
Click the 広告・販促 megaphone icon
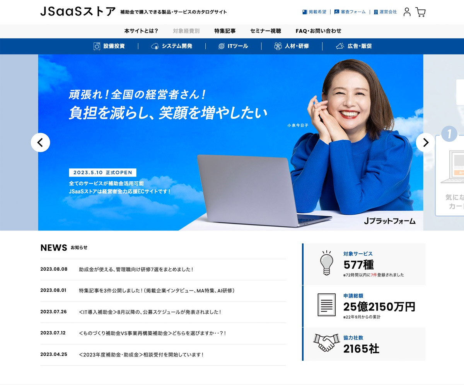(x=340, y=46)
